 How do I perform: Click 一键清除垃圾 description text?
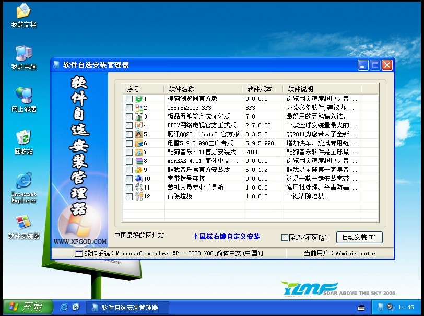coord(307,196)
